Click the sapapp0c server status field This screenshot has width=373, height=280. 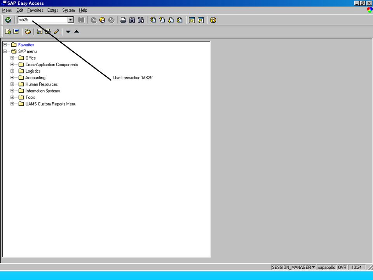point(327,268)
